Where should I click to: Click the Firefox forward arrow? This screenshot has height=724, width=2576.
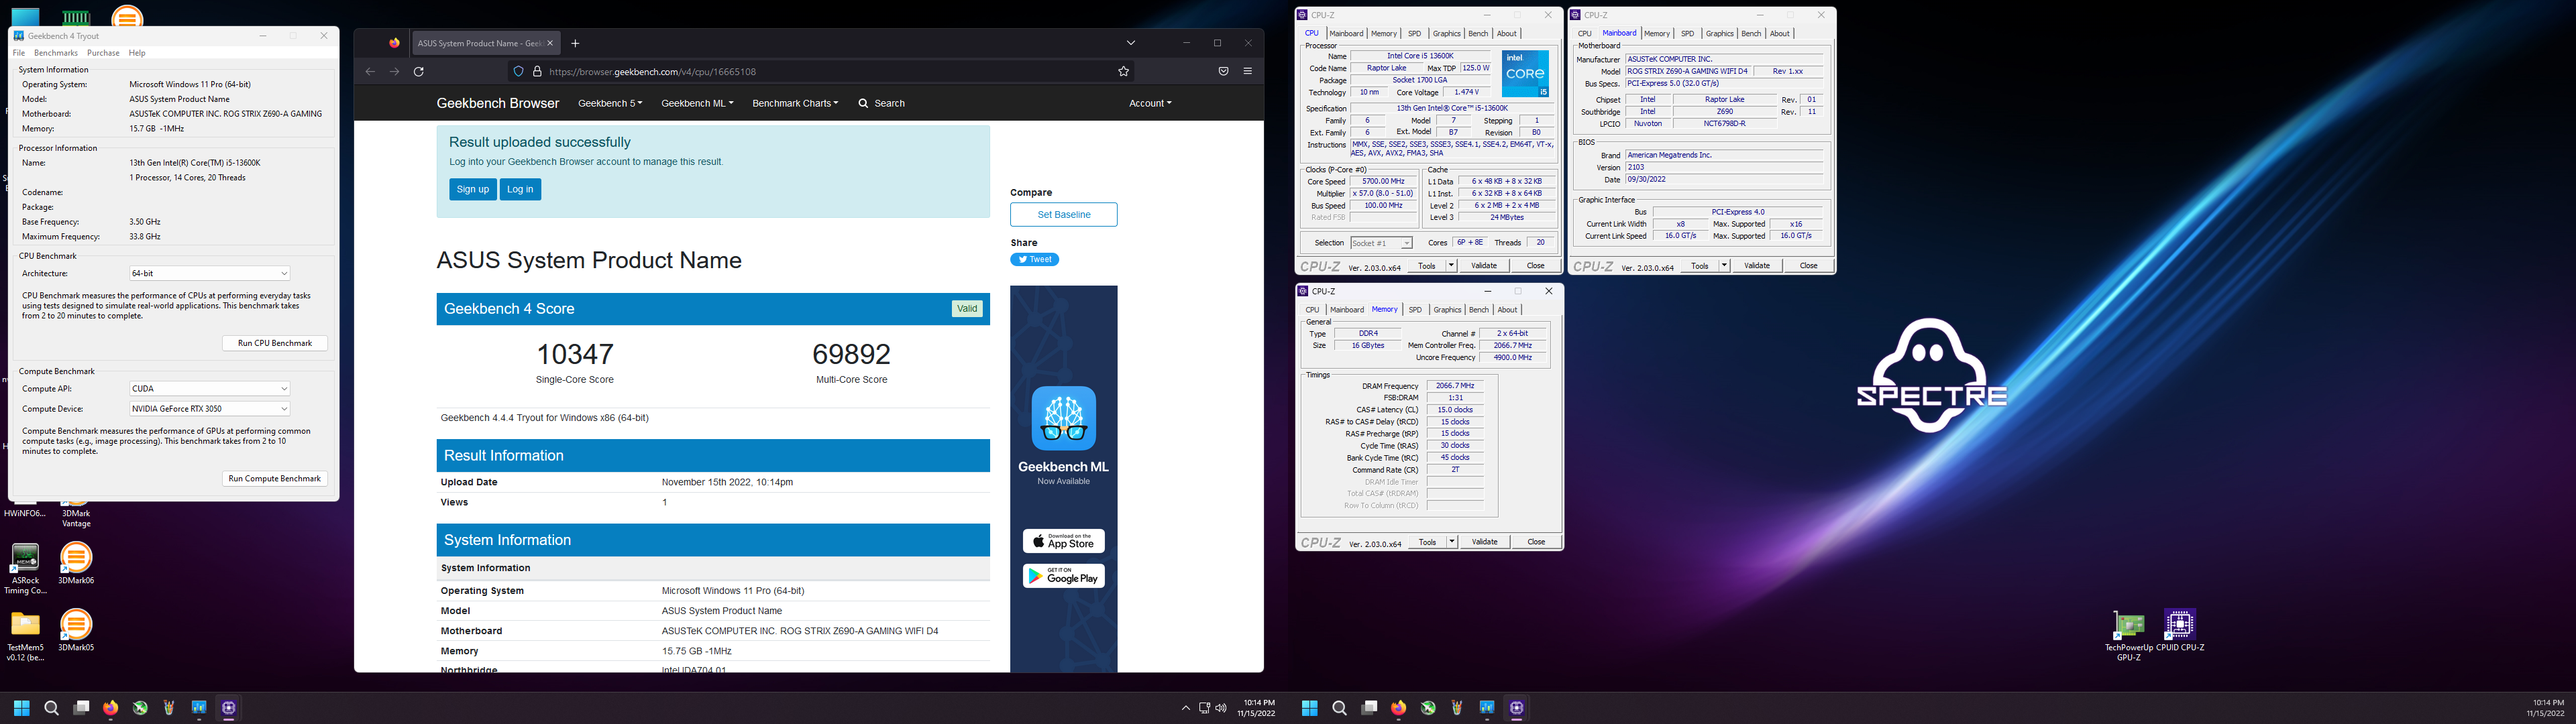pyautogui.click(x=394, y=71)
